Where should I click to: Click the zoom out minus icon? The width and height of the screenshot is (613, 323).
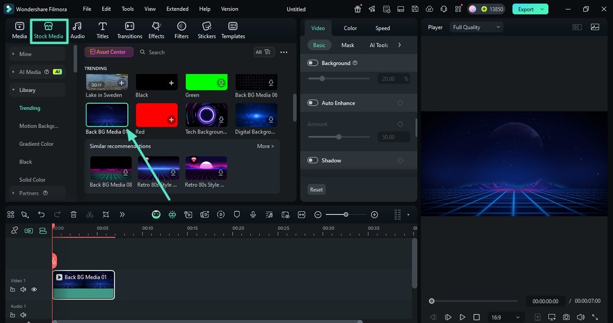coord(318,215)
